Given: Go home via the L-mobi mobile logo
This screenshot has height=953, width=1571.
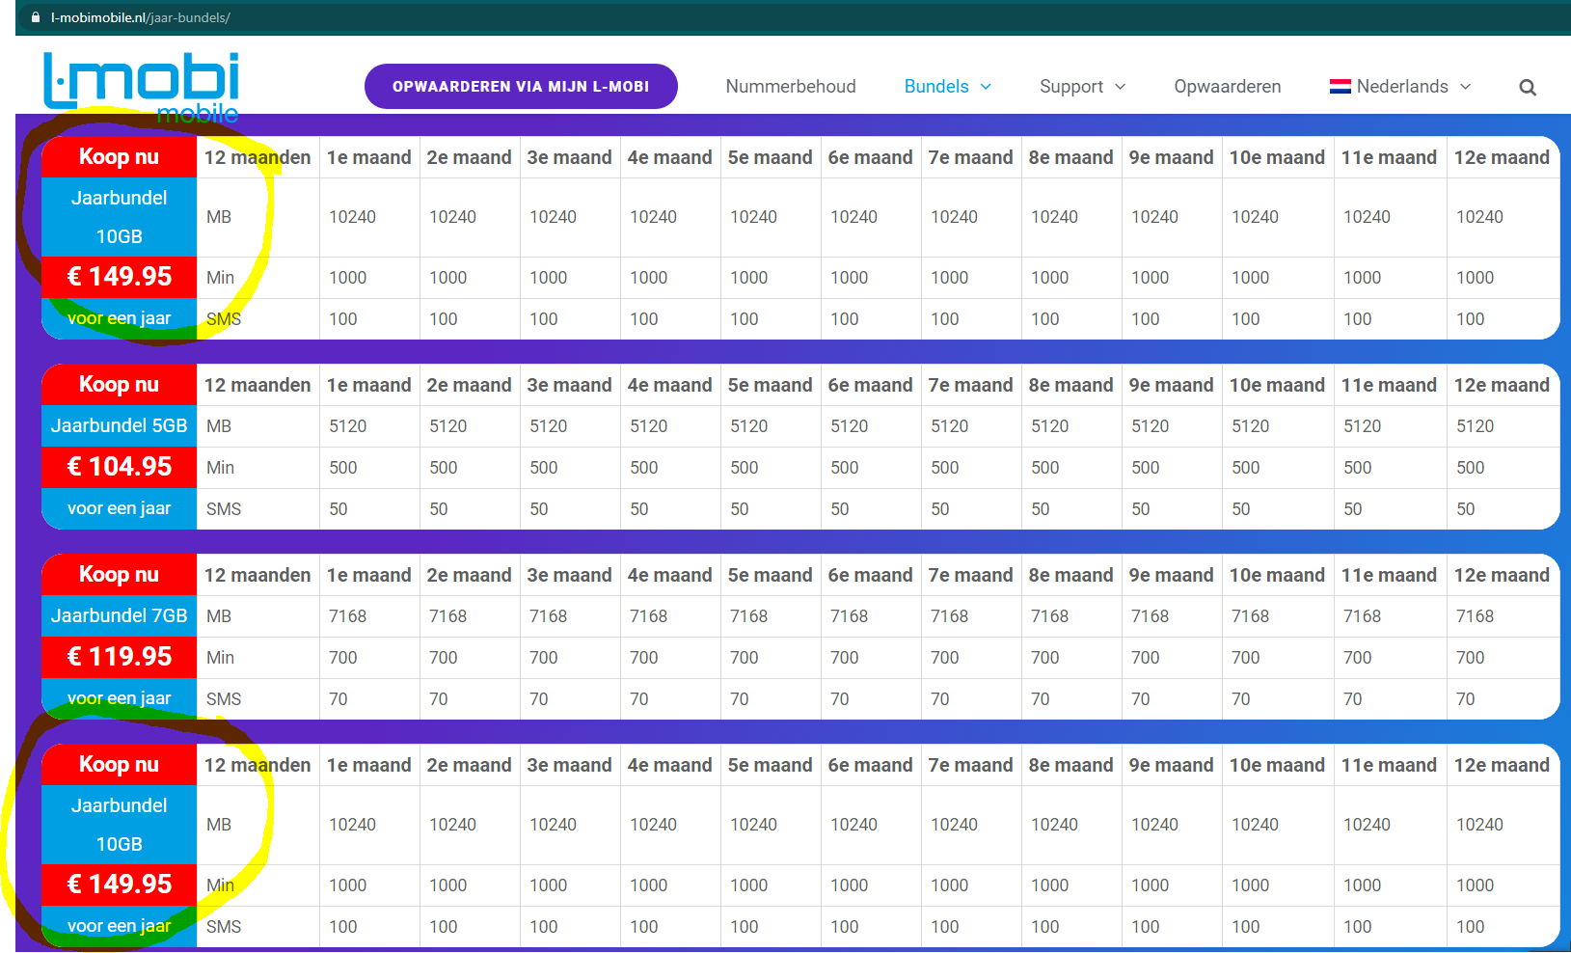Looking at the screenshot, I should [142, 87].
